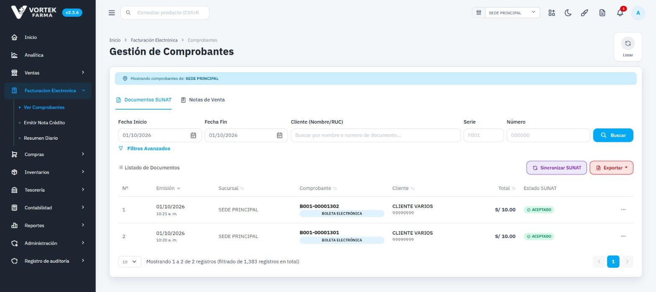The image size is (656, 292).
Task: Click the Número input field
Action: pyautogui.click(x=548, y=135)
